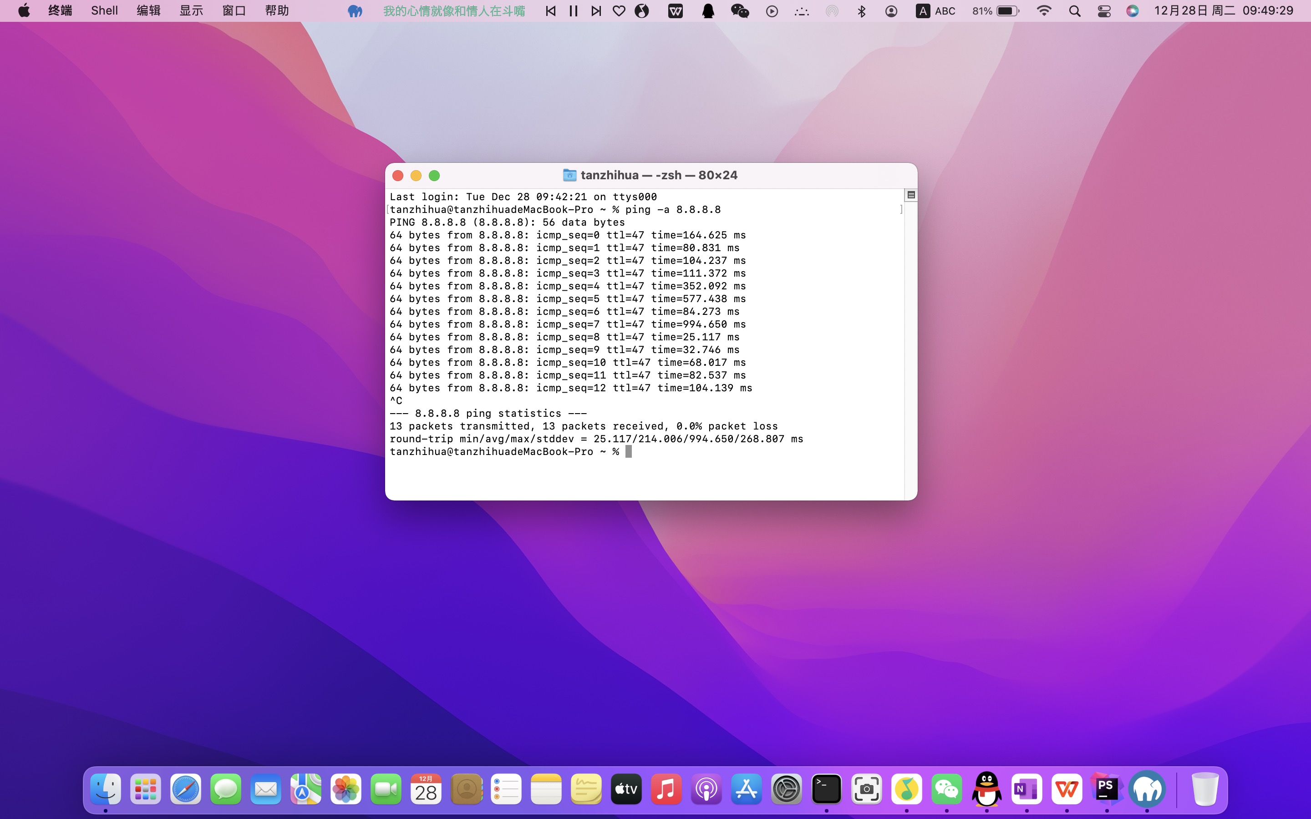Open the App Store in Dock
This screenshot has height=819, width=1311.
[746, 789]
